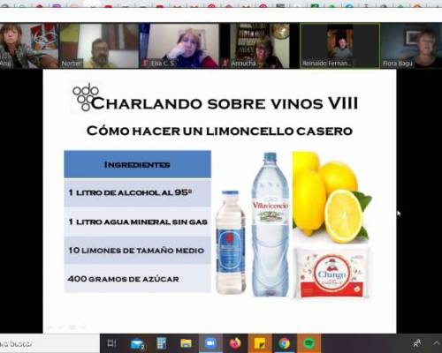Click the "400 gramos de azúcar" row
The width and height of the screenshot is (442, 353).
tap(137, 279)
